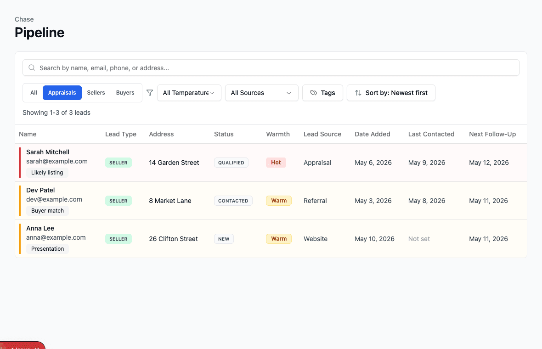The image size is (542, 349).
Task: Click the Last Contacted column header
Action: point(431,134)
